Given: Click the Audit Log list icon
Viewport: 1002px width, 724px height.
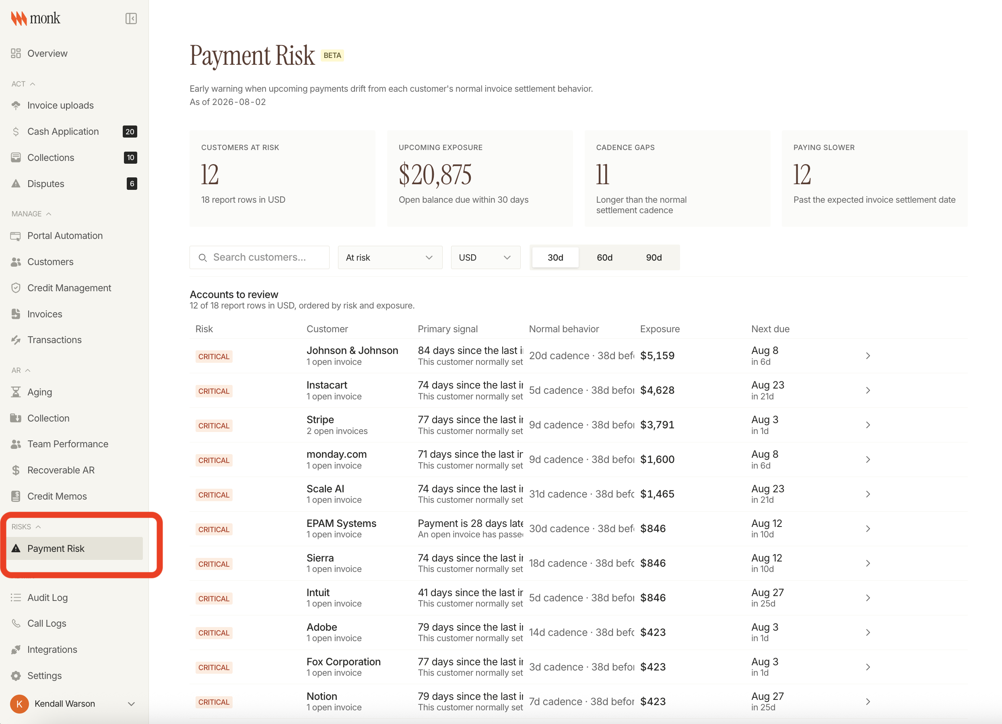Looking at the screenshot, I should (16, 597).
